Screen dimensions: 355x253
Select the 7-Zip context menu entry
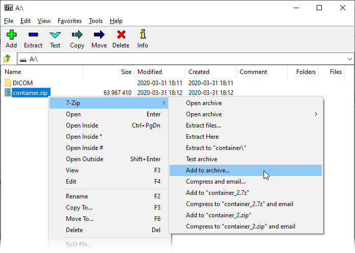tap(109, 103)
